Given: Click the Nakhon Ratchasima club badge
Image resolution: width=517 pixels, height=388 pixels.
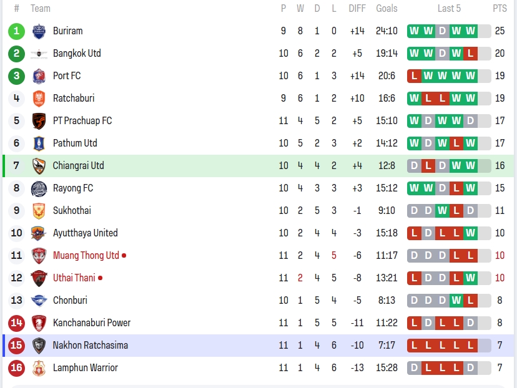Looking at the screenshot, I should (39, 346).
